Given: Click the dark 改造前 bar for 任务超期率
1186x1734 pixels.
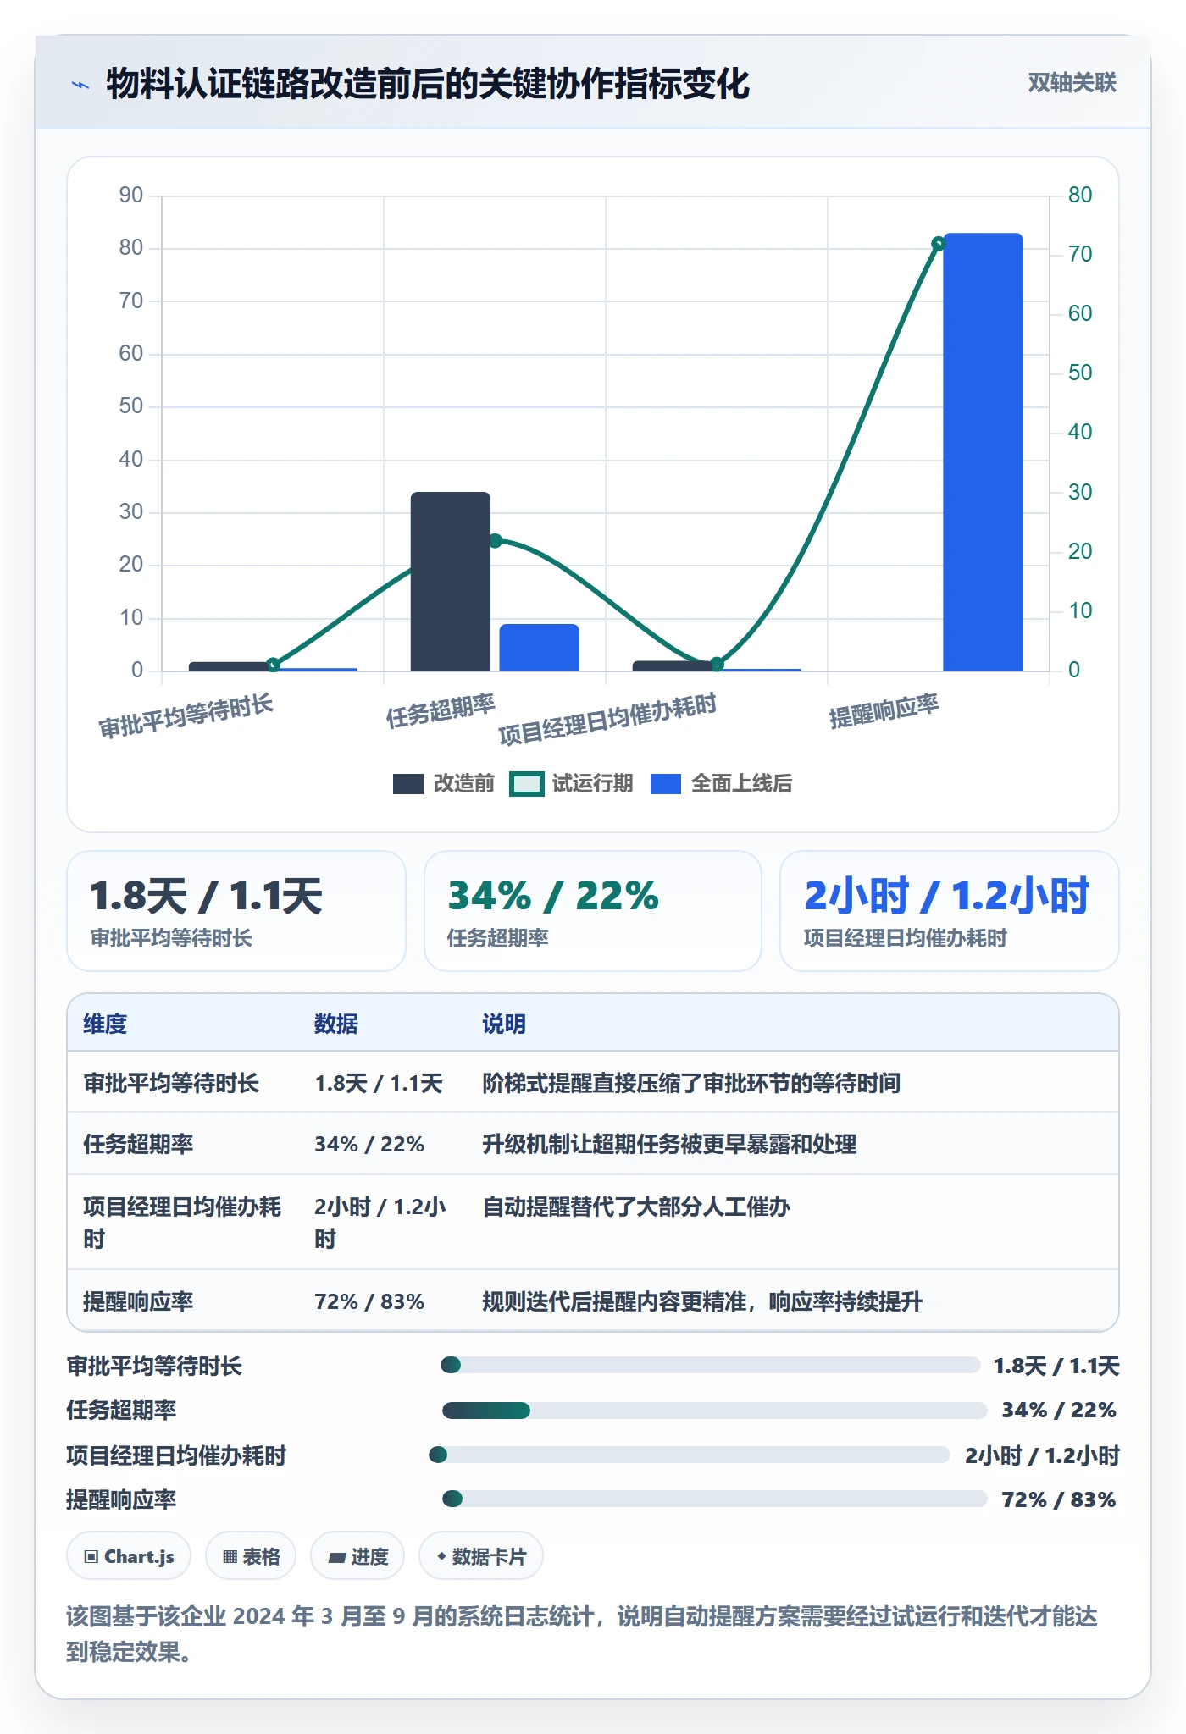Looking at the screenshot, I should 451,582.
